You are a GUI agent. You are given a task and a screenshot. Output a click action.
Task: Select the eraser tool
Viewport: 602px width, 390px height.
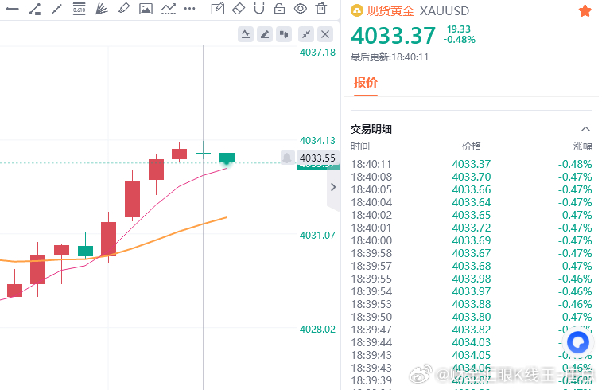click(239, 9)
